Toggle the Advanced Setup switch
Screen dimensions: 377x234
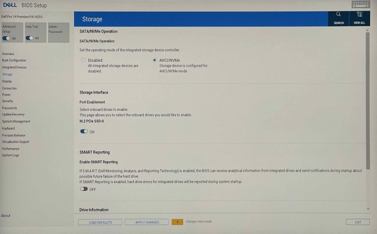coord(6,38)
